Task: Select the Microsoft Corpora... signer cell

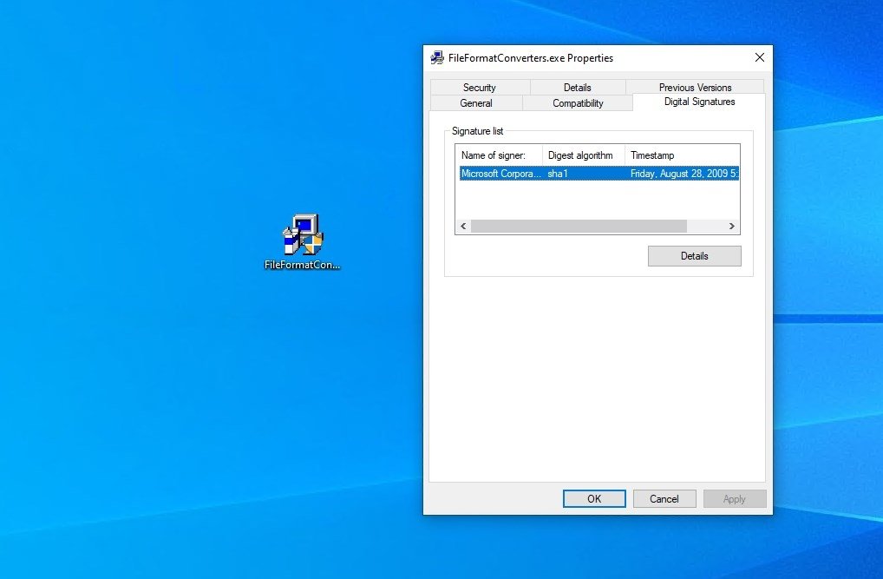Action: pos(500,174)
